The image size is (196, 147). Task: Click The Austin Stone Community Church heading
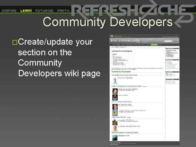point(124,75)
